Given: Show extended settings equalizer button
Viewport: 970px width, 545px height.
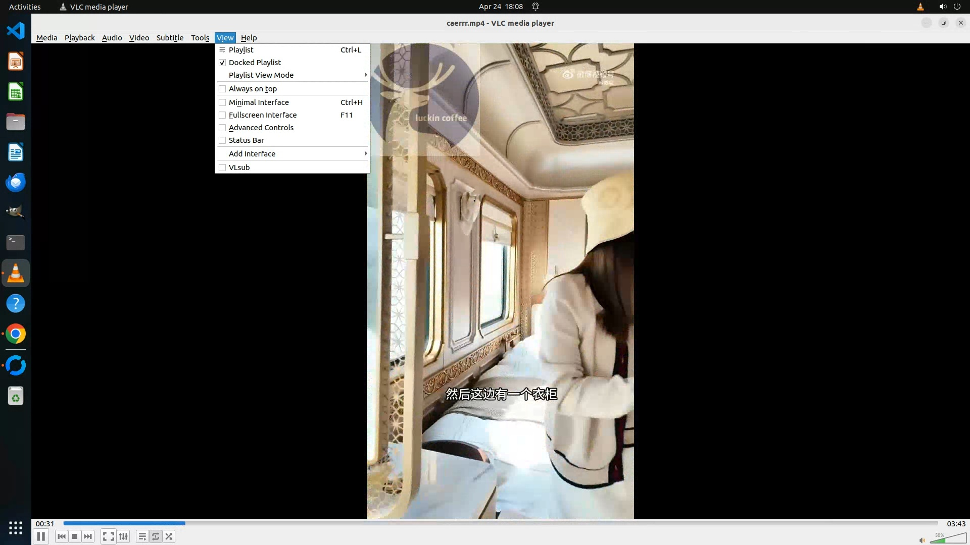Looking at the screenshot, I should click(123, 536).
